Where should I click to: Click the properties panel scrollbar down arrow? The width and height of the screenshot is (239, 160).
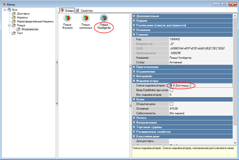coord(234,142)
